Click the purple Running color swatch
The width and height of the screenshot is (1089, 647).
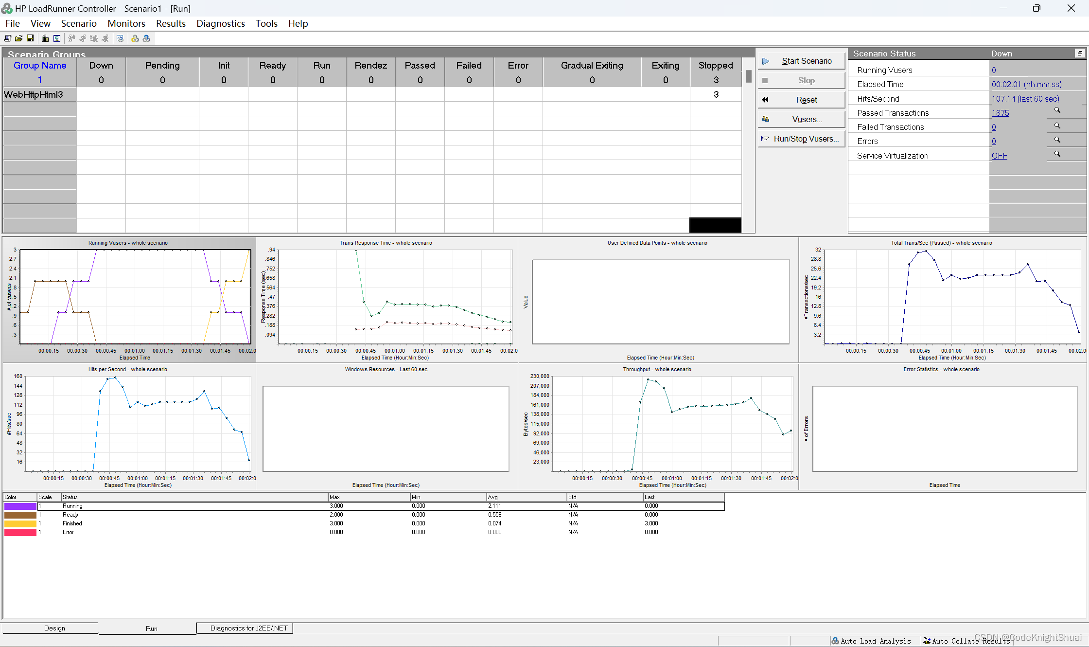[20, 506]
